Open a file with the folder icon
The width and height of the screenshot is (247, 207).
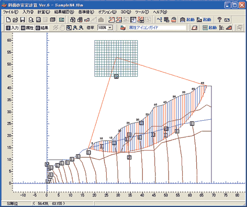point(15,20)
